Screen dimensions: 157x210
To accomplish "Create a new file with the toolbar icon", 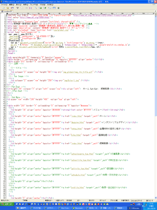I will click(x=4, y=8).
